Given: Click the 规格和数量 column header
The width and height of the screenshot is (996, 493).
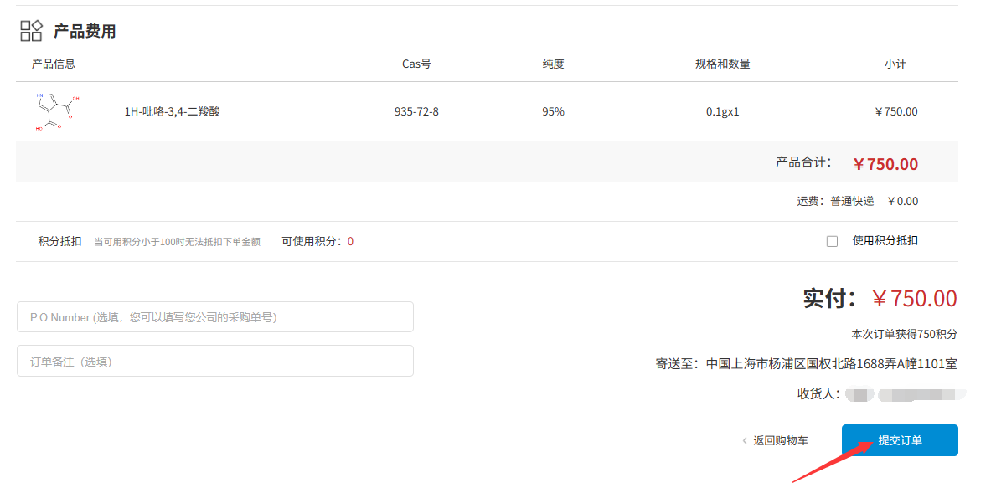Looking at the screenshot, I should click(x=722, y=64).
